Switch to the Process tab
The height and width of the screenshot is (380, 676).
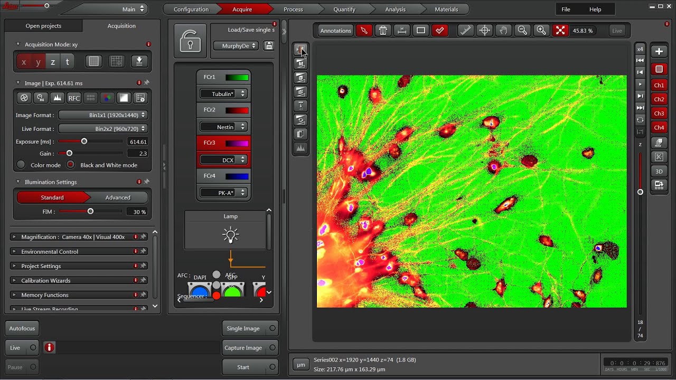pos(293,9)
